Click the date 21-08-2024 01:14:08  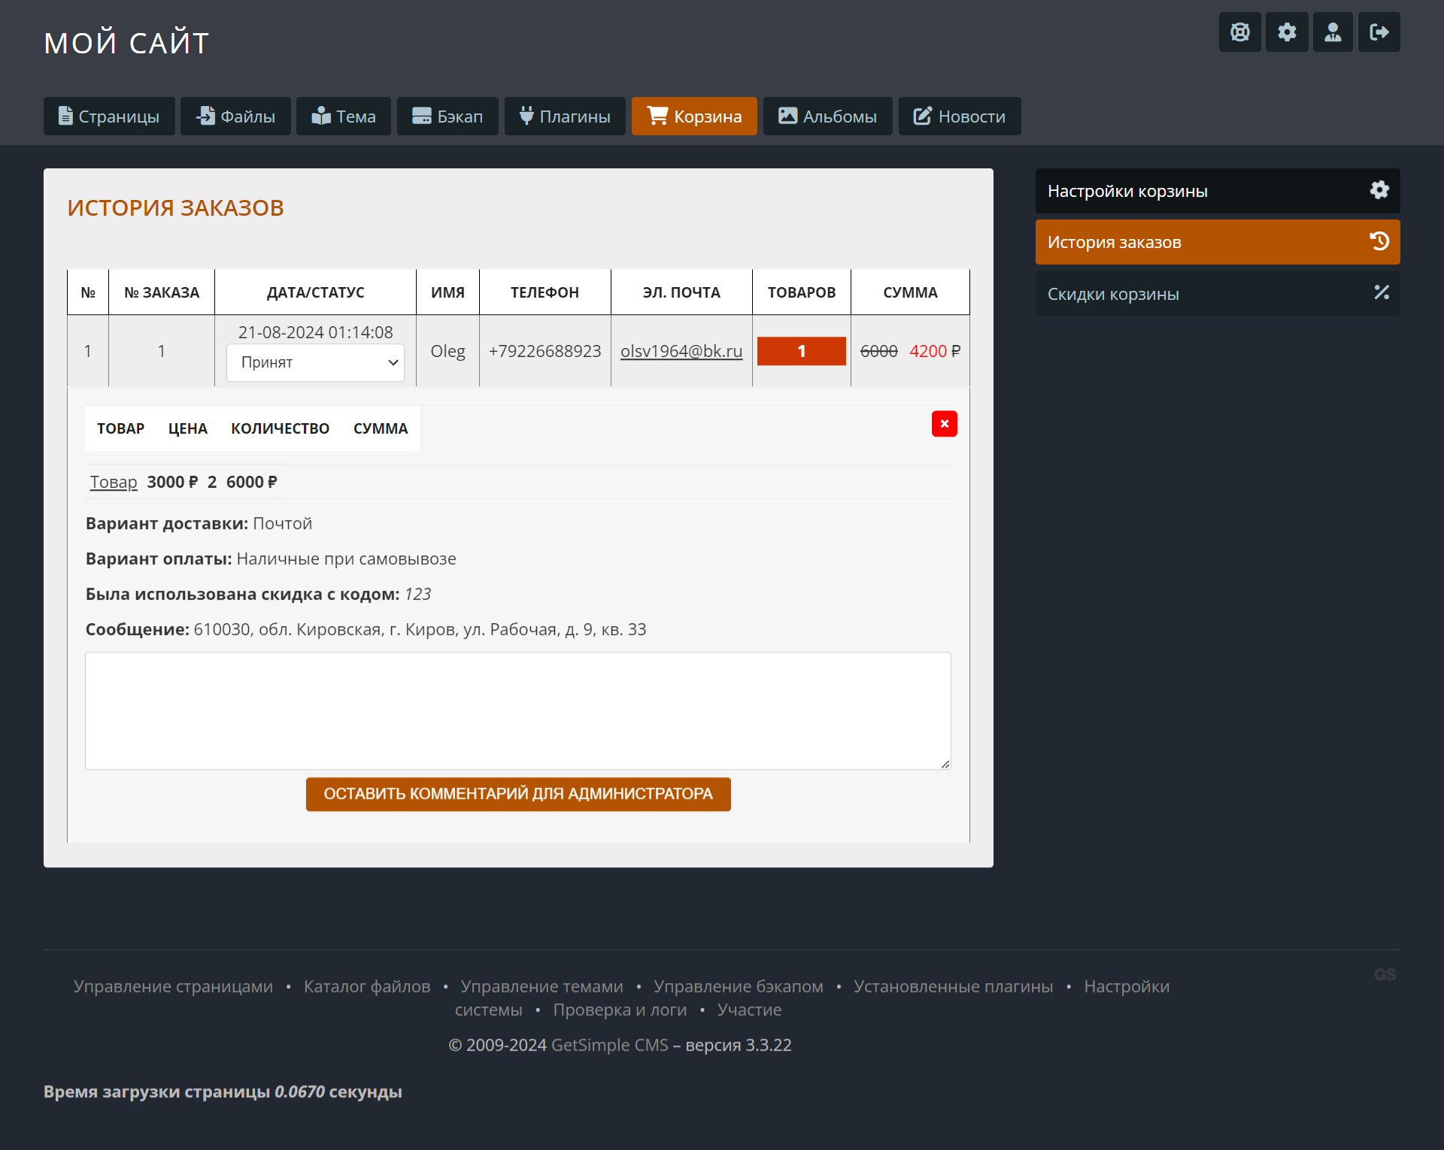pyautogui.click(x=316, y=332)
